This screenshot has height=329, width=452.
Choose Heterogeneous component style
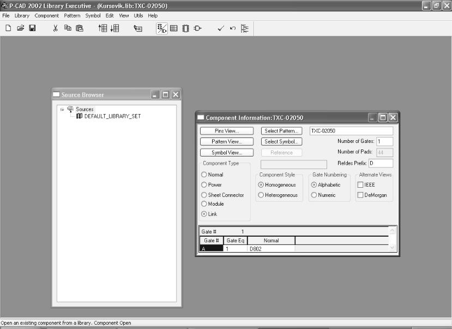point(261,195)
